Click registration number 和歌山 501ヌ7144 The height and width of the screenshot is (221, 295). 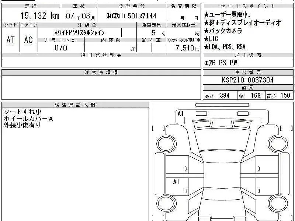click(x=132, y=17)
